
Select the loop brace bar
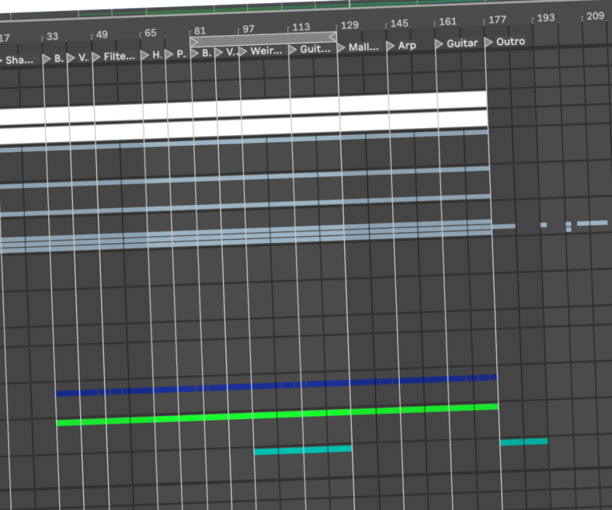[x=263, y=39]
